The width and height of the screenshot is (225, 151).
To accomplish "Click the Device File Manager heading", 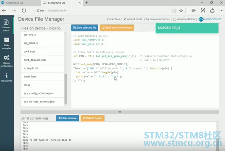I will pos(41,19).
